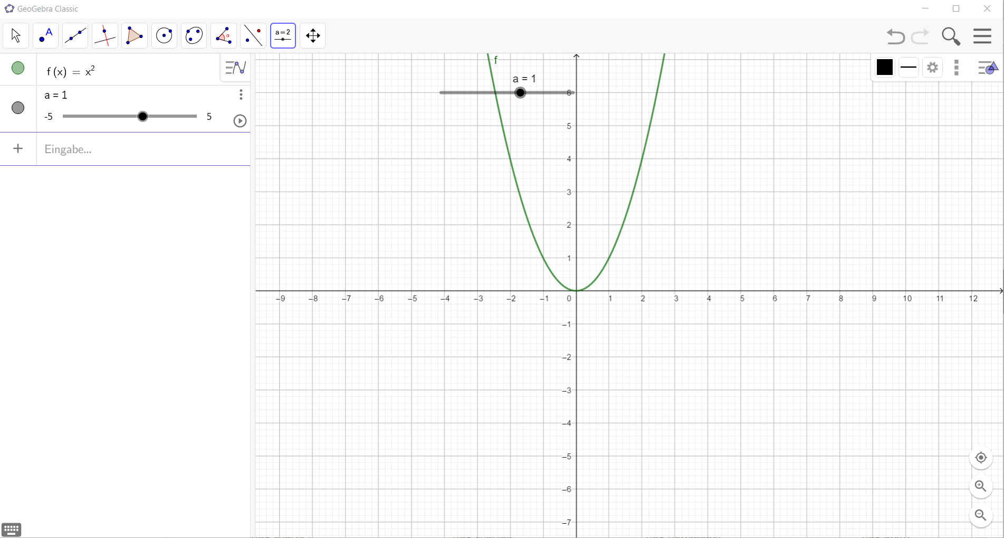1004x538 pixels.
Task: Maximize the GeoGebra window
Action: pos(956,8)
